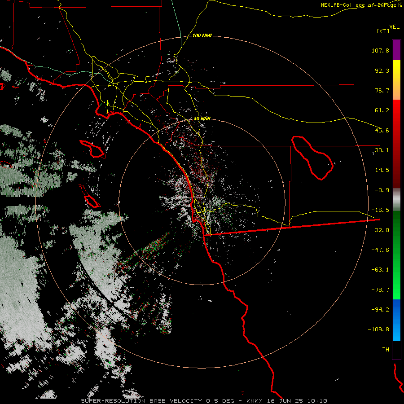Click the -94.2 velocity scale value

[380, 309]
